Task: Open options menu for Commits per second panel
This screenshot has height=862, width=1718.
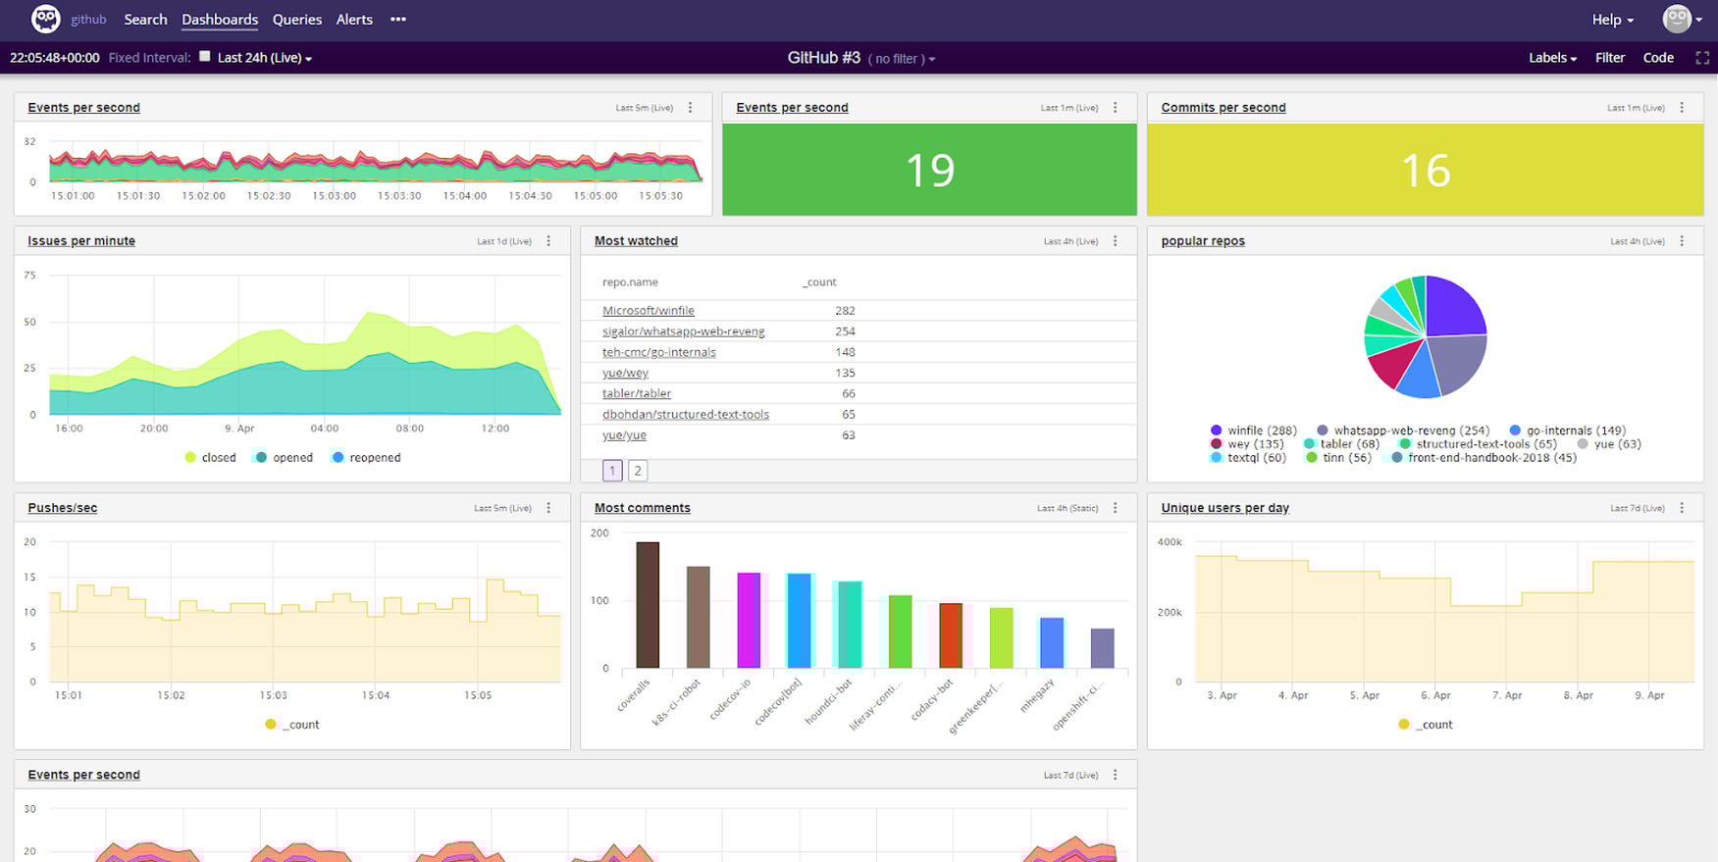Action: 1682,108
